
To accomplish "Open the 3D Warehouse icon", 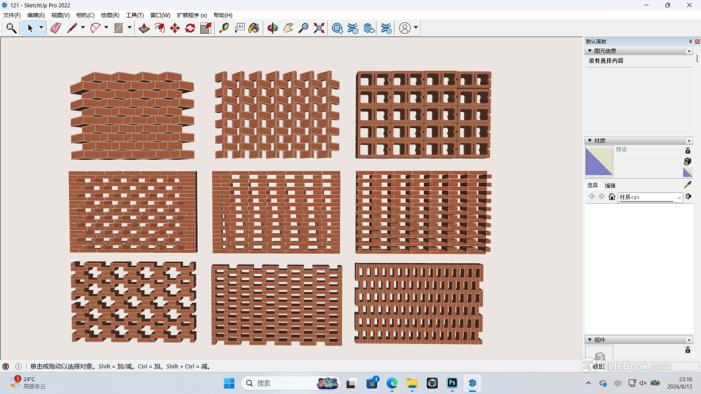I will click(337, 28).
